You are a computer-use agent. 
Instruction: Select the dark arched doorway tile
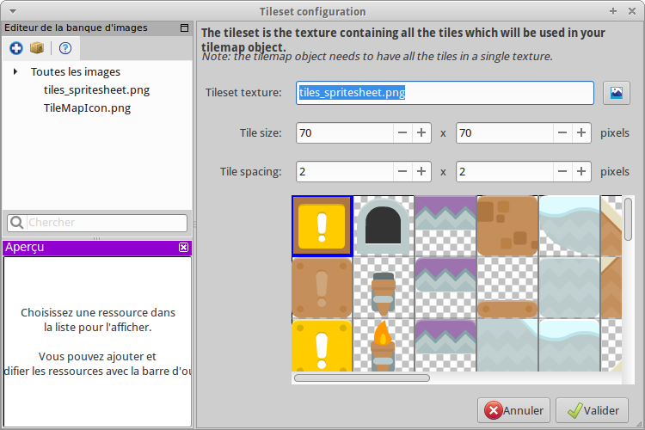[384, 226]
